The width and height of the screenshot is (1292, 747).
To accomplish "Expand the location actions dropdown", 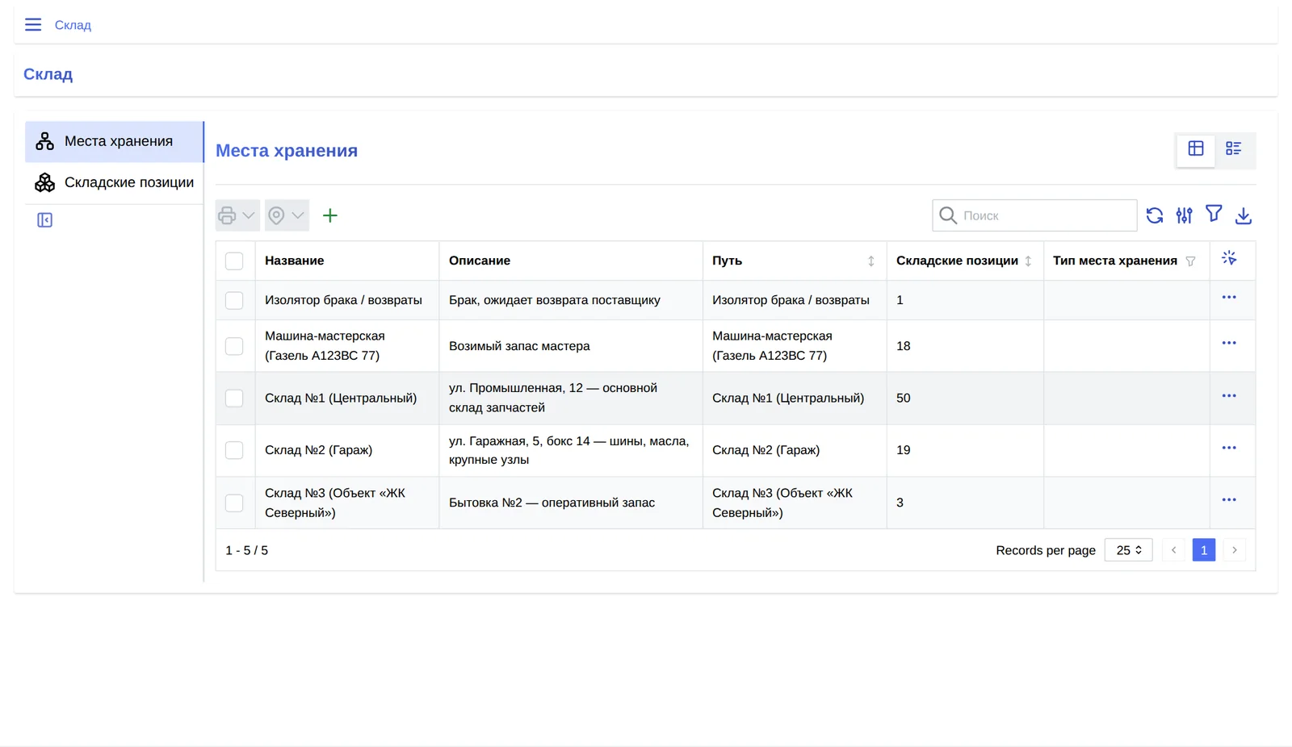I will point(287,215).
